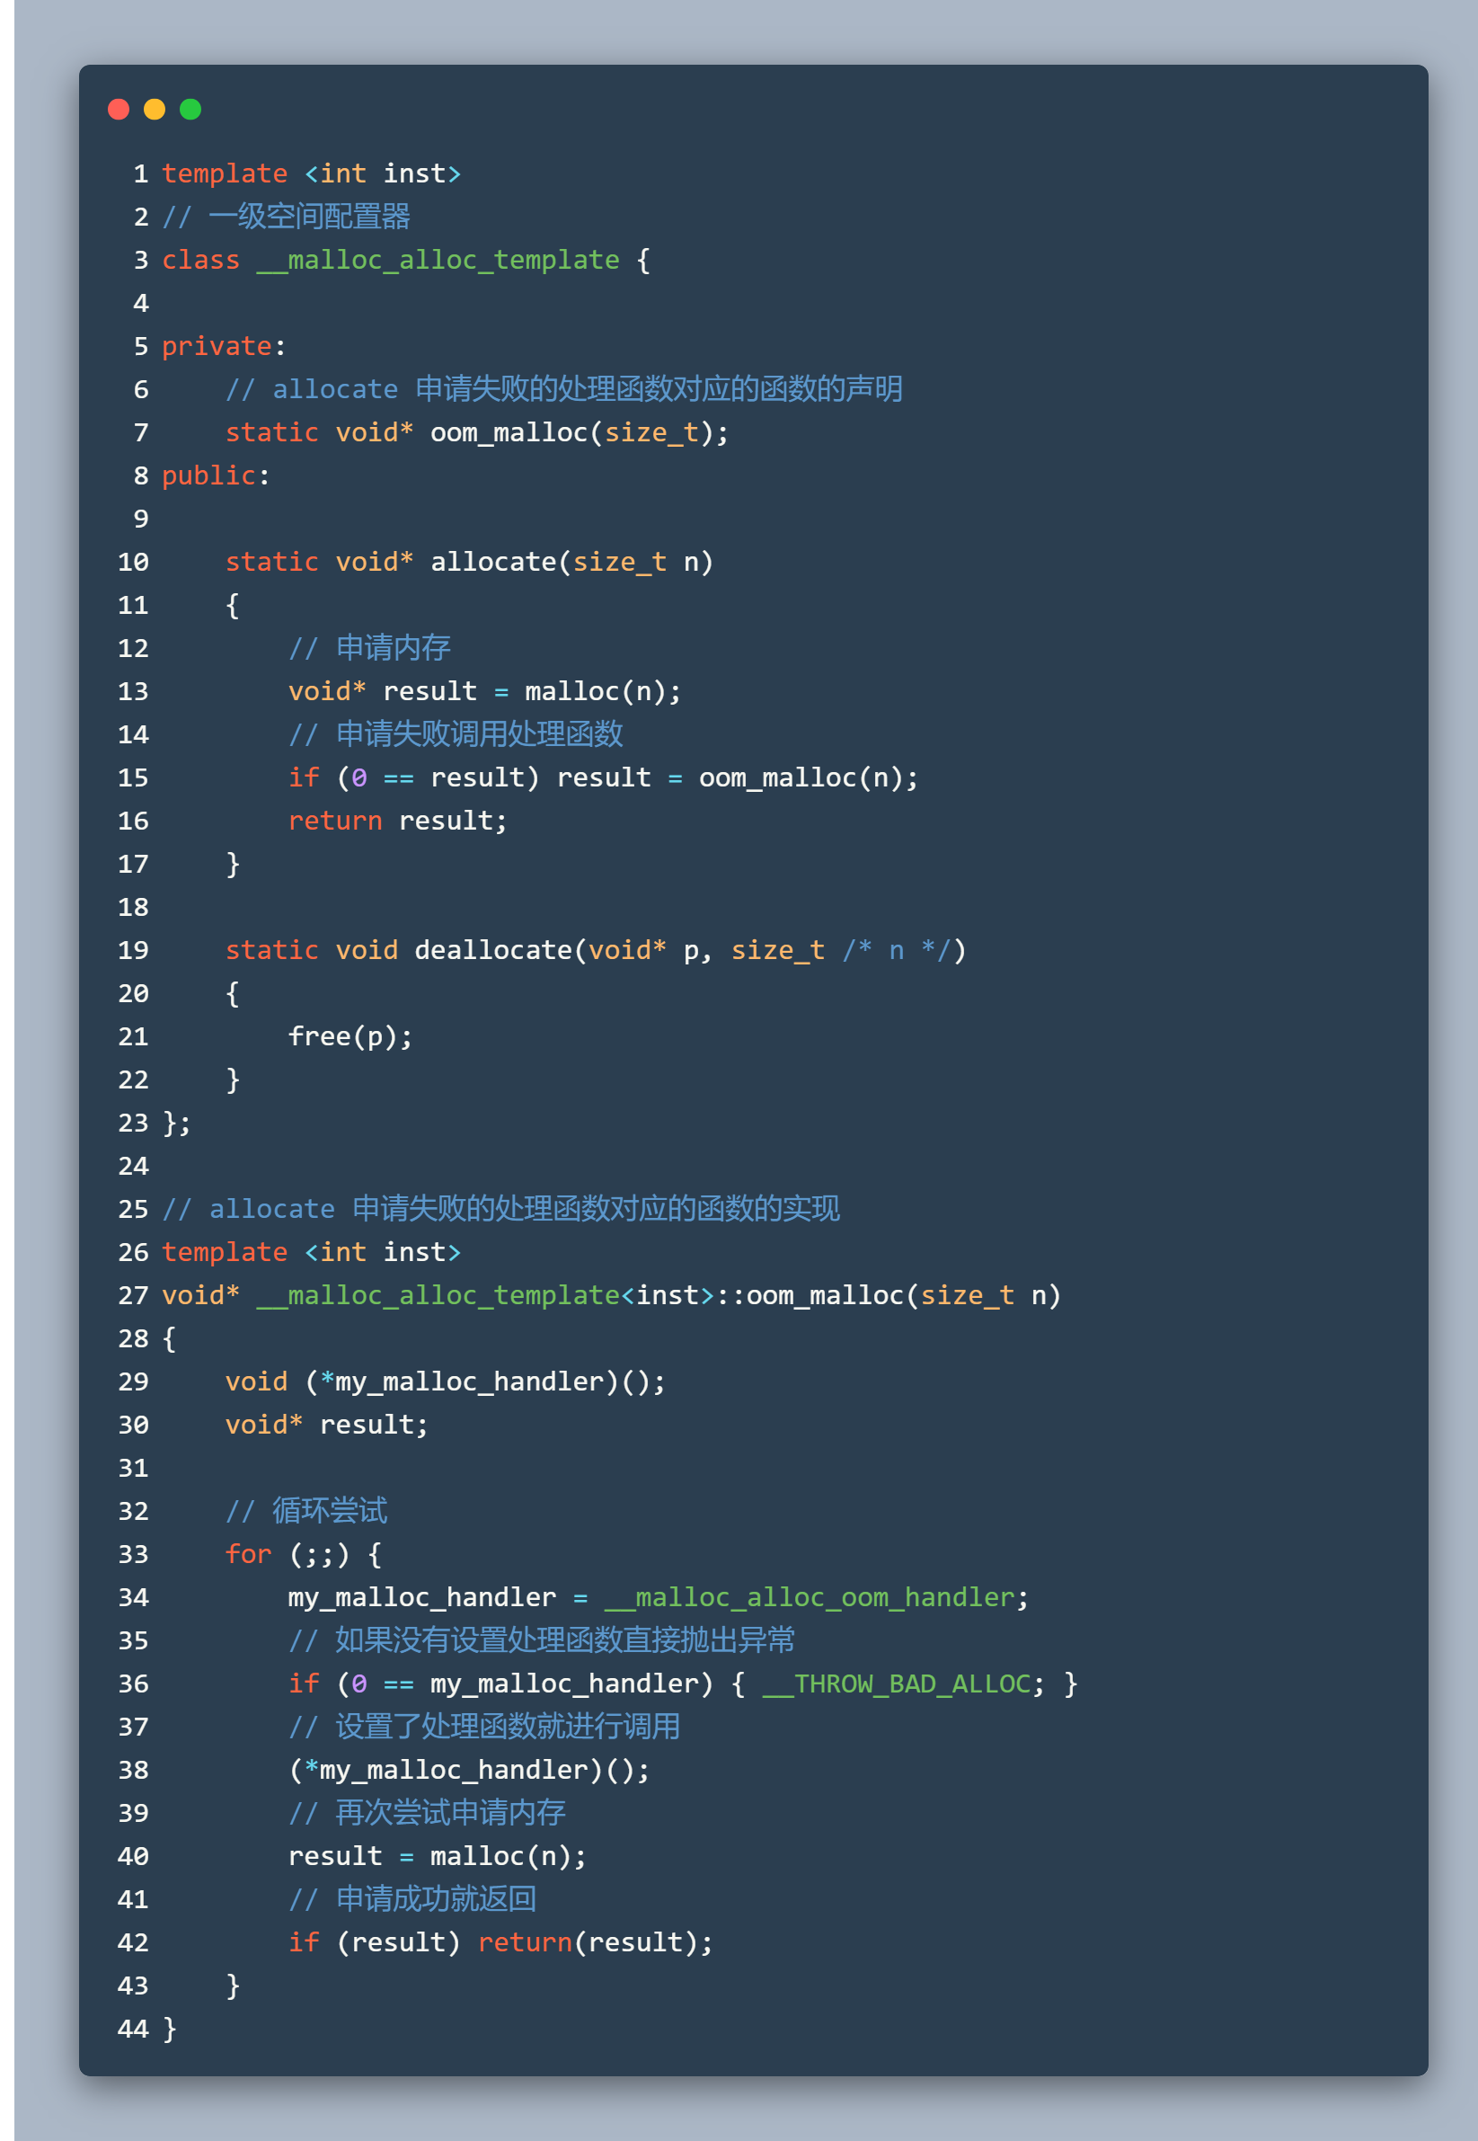Click the green maximize dot
Image resolution: width=1478 pixels, height=2141 pixels.
pyautogui.click(x=190, y=110)
